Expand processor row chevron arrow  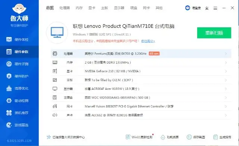tap(226, 54)
